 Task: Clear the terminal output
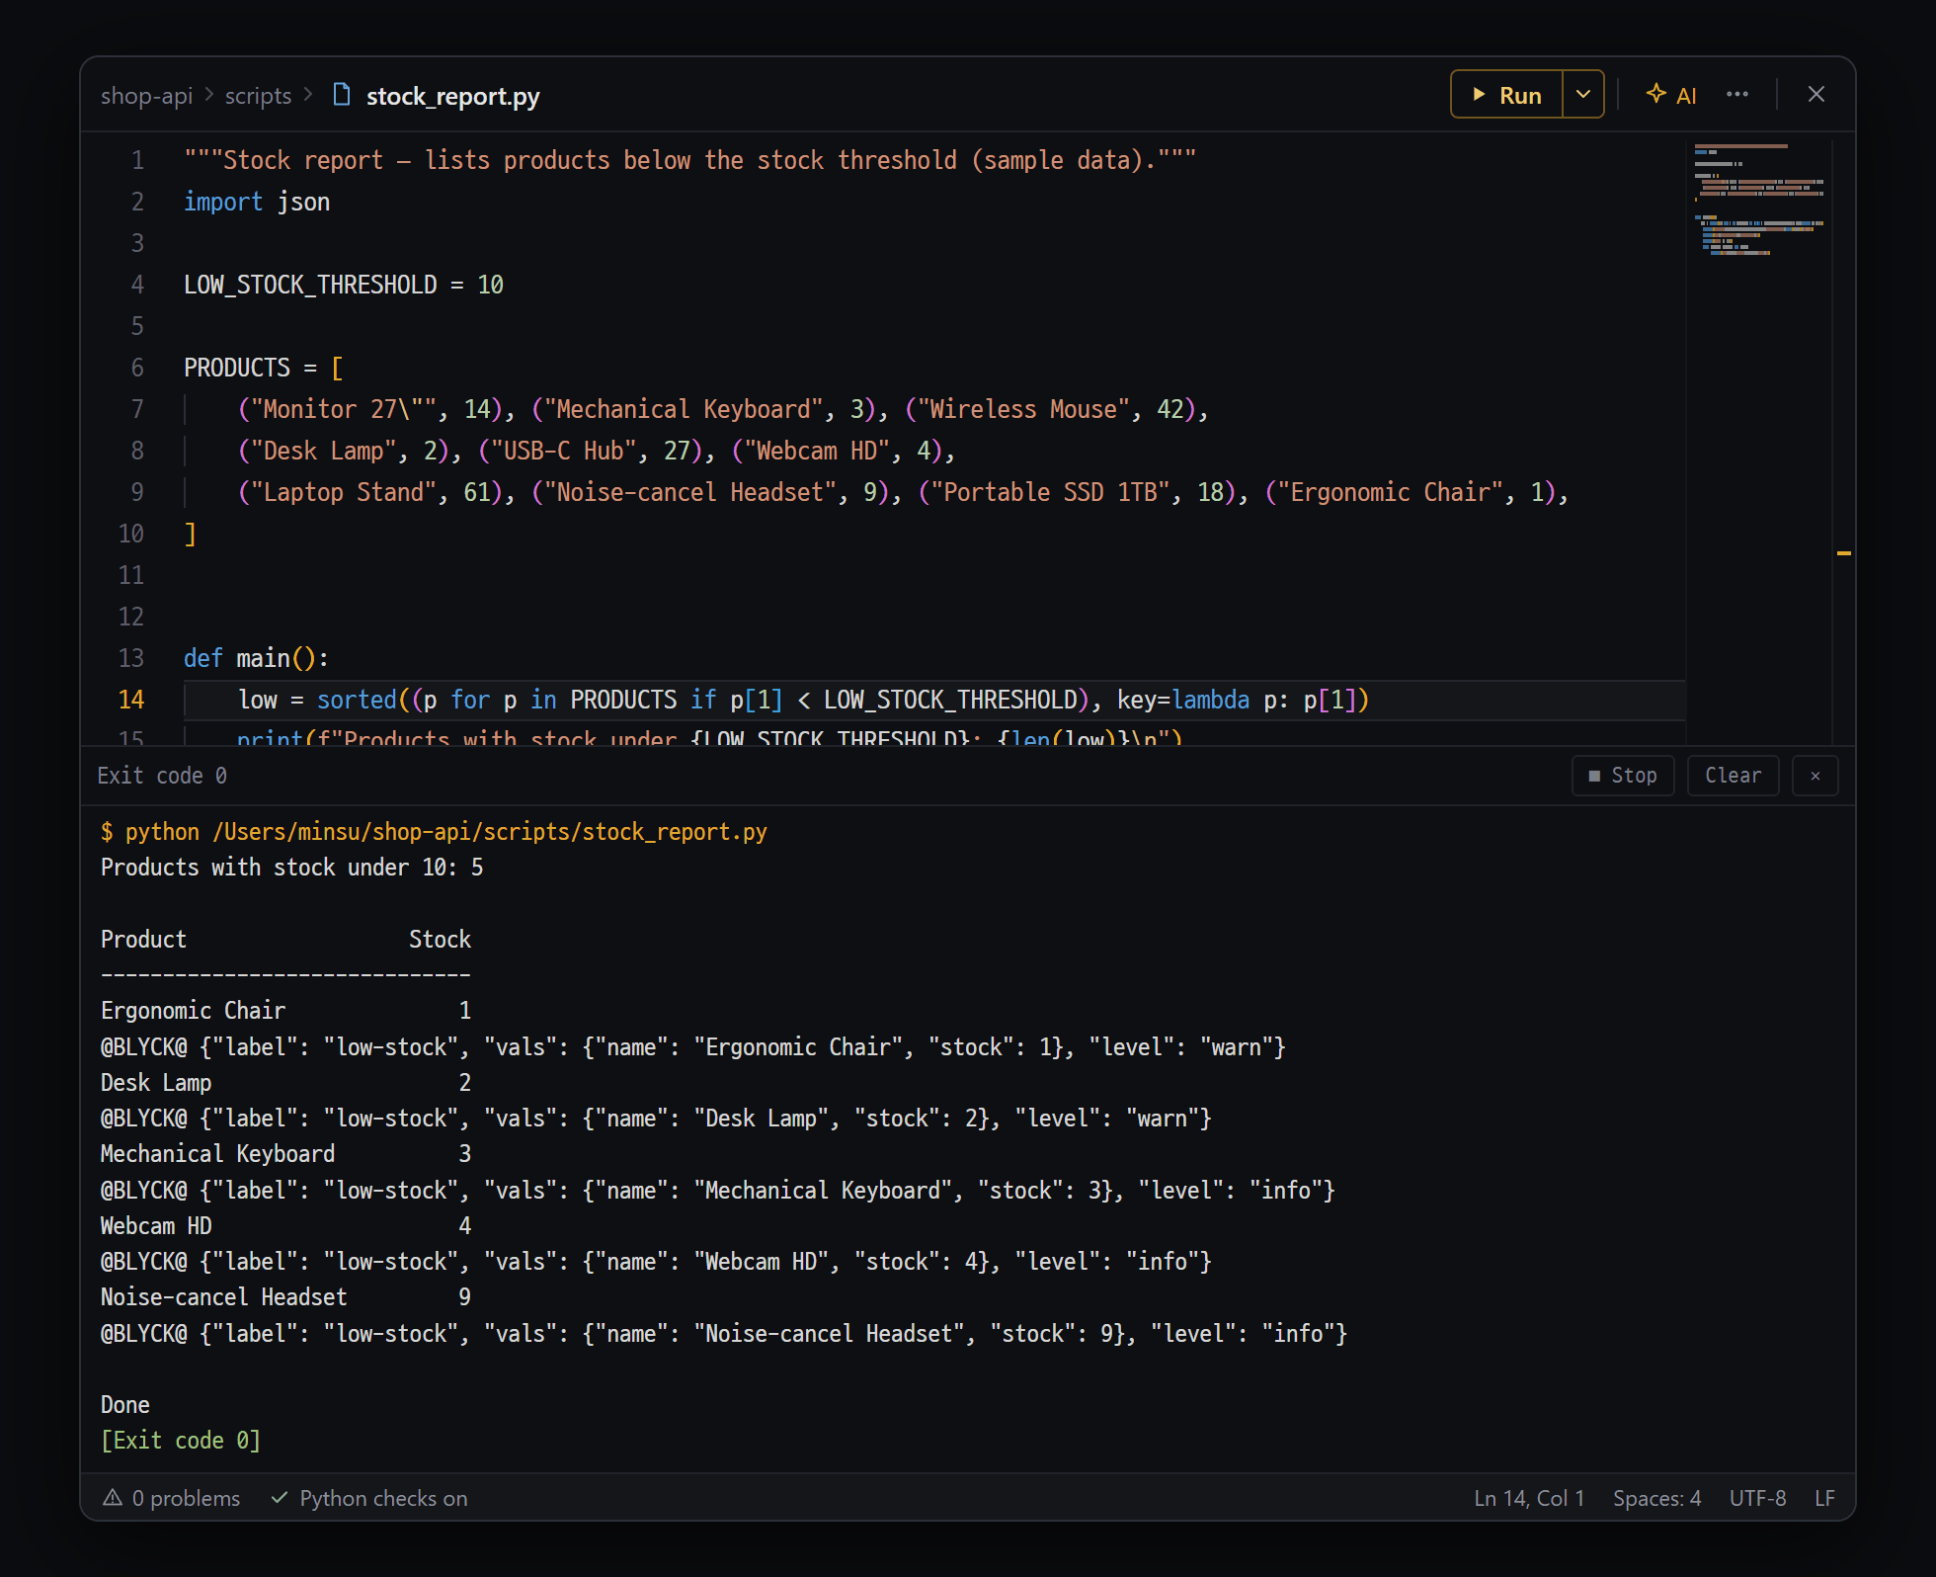[x=1733, y=776]
